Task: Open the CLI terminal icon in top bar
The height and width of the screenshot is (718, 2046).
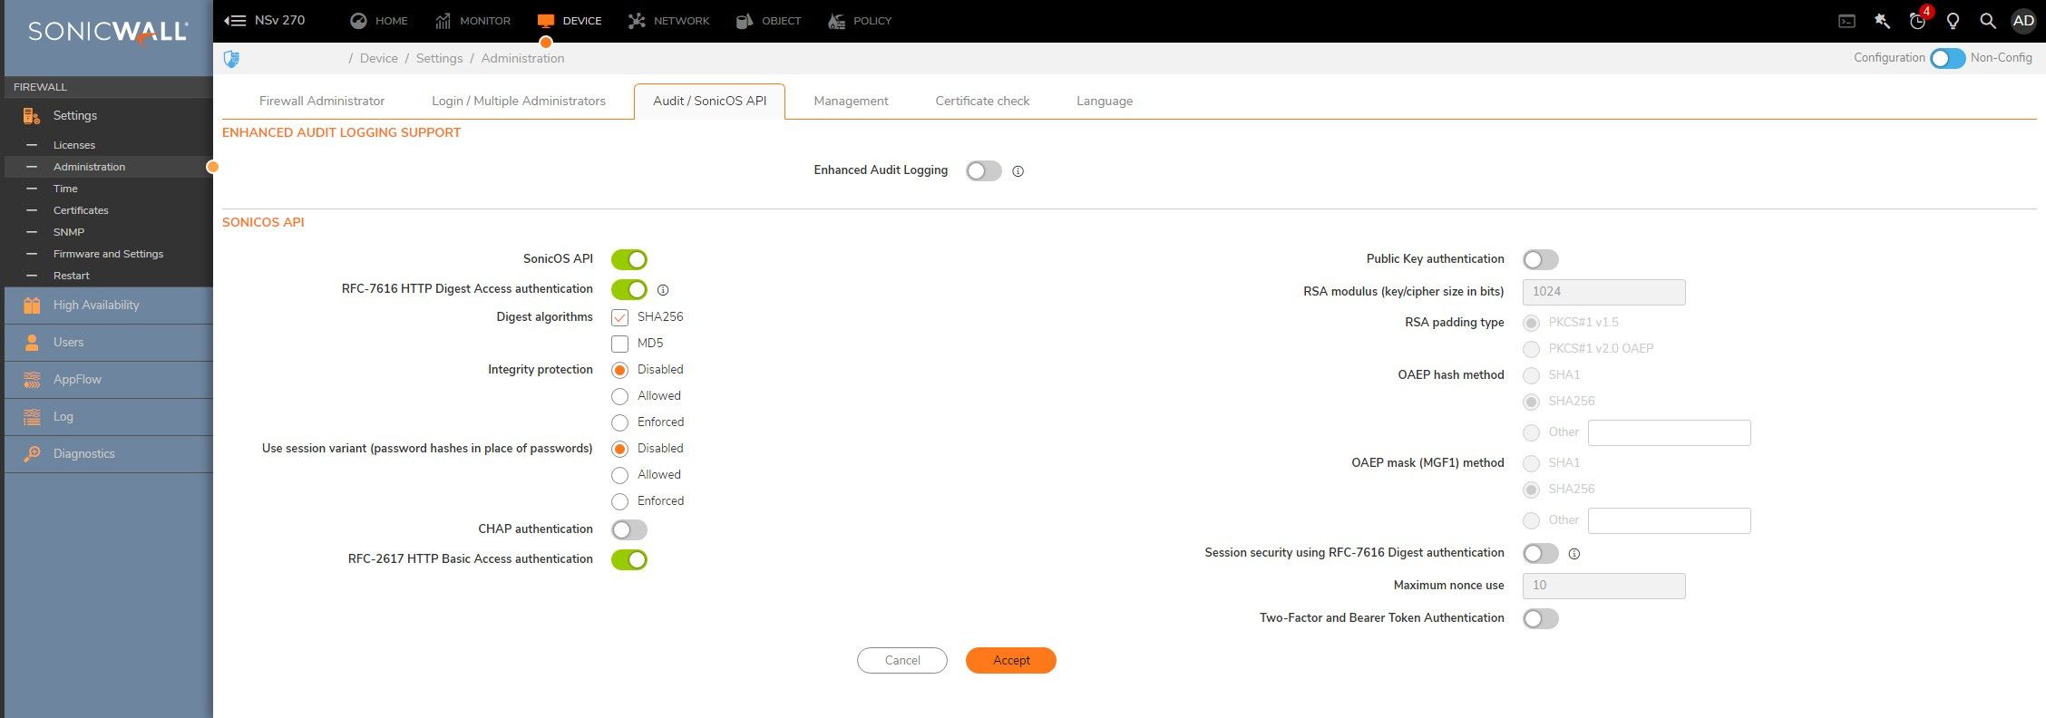Action: click(1846, 21)
